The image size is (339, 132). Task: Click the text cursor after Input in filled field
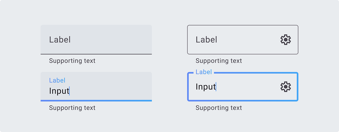click(69, 91)
